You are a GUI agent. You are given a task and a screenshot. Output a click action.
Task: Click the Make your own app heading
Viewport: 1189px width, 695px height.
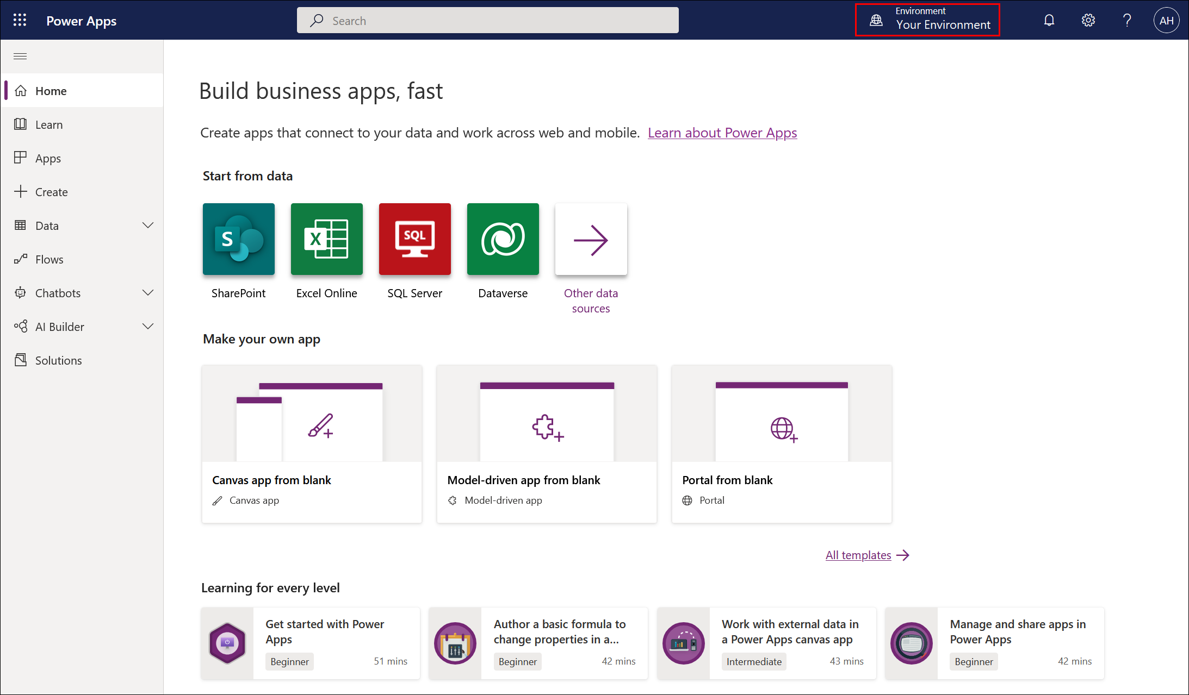tap(262, 339)
